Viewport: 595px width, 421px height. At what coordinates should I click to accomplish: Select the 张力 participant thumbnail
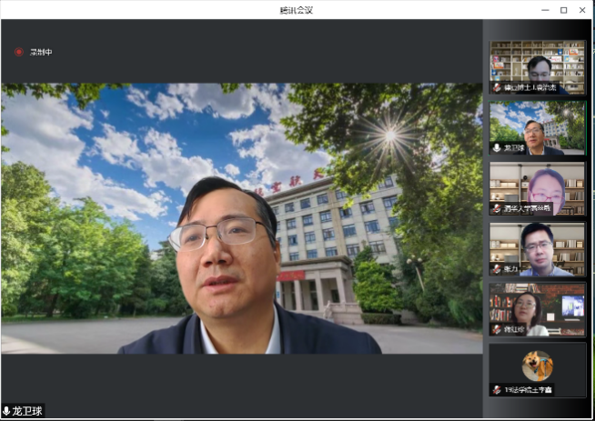pos(537,247)
